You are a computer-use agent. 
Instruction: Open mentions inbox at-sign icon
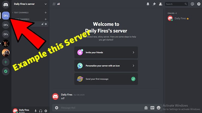[192, 4]
